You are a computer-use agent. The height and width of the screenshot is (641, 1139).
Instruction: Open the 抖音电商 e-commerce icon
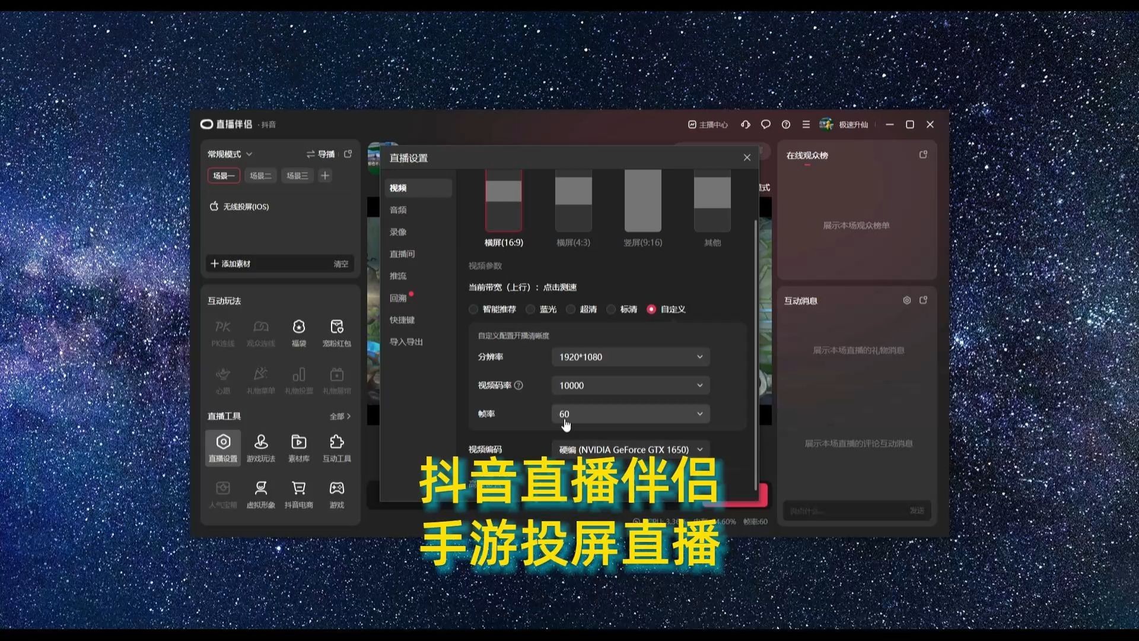(x=299, y=495)
